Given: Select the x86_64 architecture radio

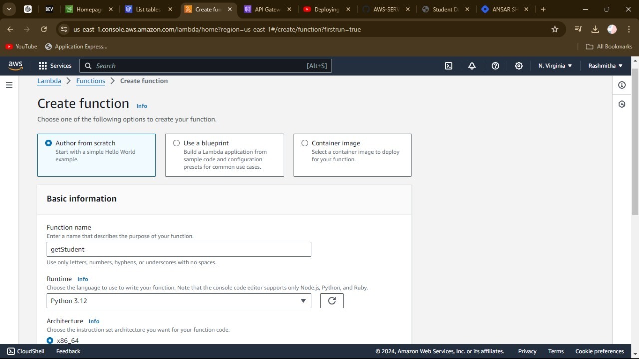Looking at the screenshot, I should pos(50,340).
